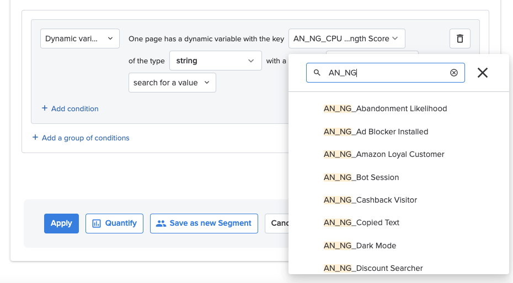The width and height of the screenshot is (513, 283).
Task: Open the string type dropdown
Action: tap(216, 61)
